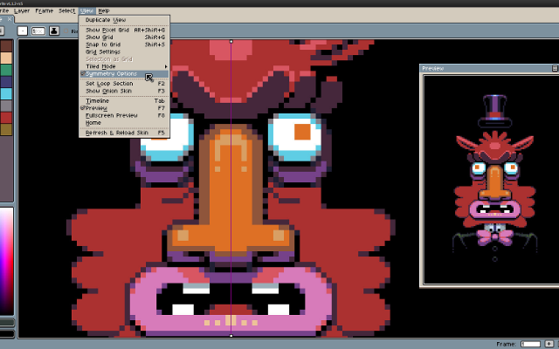The height and width of the screenshot is (349, 559).
Task: Choose Fullscreen Preview
Action: (x=124, y=116)
